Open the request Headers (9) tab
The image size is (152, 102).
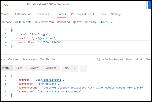pos(44,14)
